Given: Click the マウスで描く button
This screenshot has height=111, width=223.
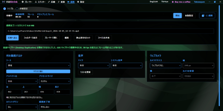Looking at the screenshot, I should tap(38, 71).
